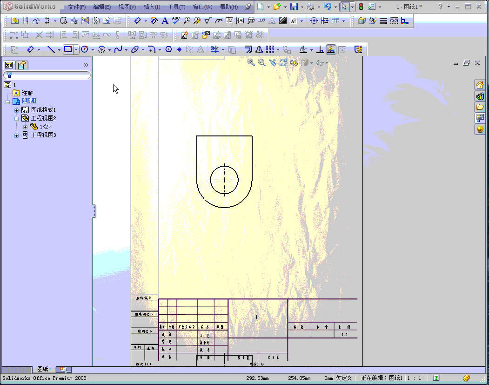Select the Line sketch tool
The height and width of the screenshot is (385, 489).
(51, 49)
